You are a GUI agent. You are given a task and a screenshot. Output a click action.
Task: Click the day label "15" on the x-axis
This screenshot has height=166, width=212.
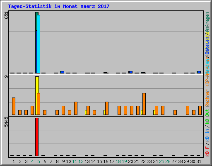(x=99, y=161)
